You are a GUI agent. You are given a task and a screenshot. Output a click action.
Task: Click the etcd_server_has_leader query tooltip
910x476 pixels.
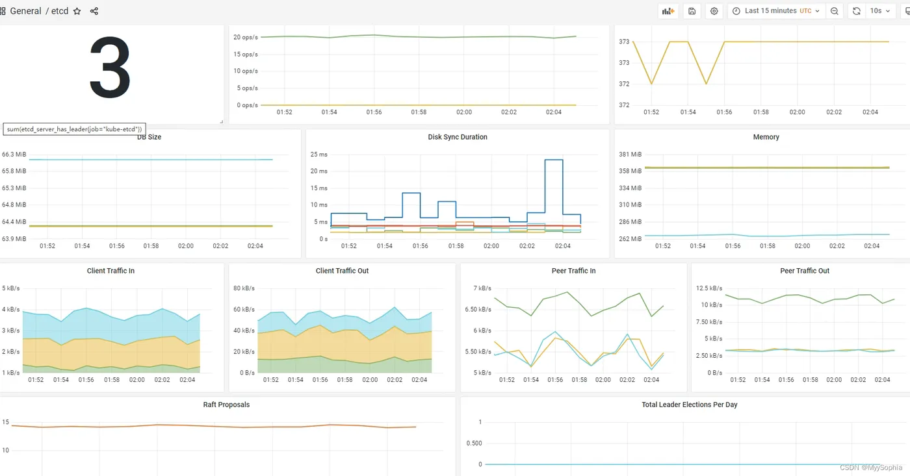[74, 129]
